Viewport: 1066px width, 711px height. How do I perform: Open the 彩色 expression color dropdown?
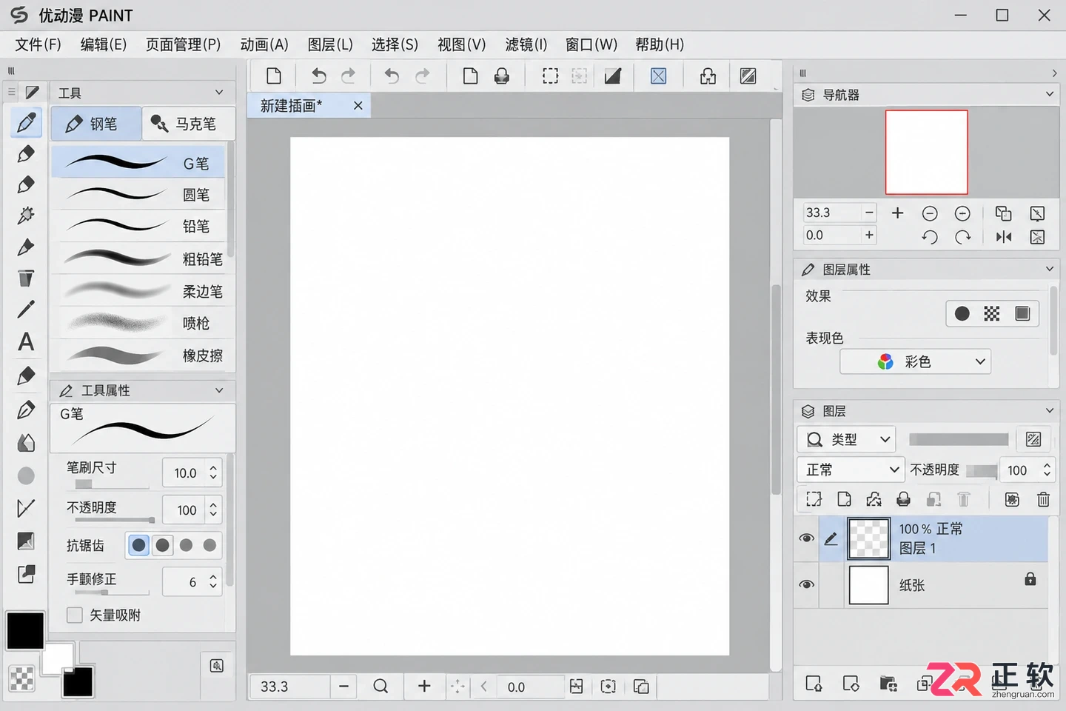click(x=916, y=361)
